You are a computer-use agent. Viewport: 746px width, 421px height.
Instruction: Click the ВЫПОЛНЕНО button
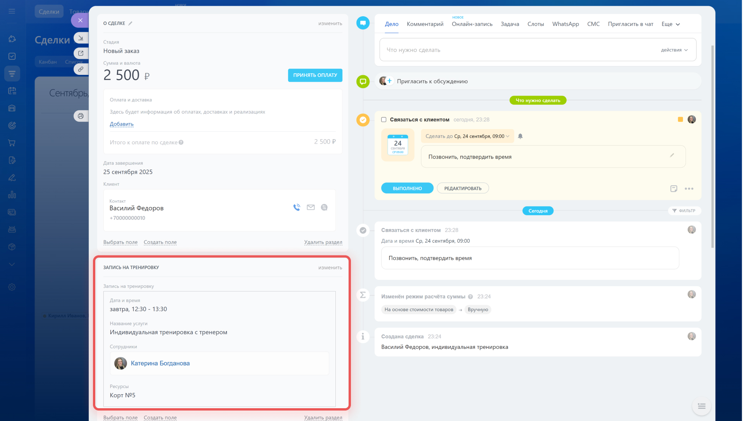click(x=407, y=188)
